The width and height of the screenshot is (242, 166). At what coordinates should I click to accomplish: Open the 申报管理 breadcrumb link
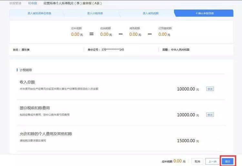[x=15, y=3]
